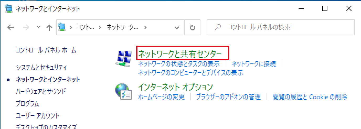Click ホームページの変更 link
This screenshot has height=129, width=361.
point(161,97)
